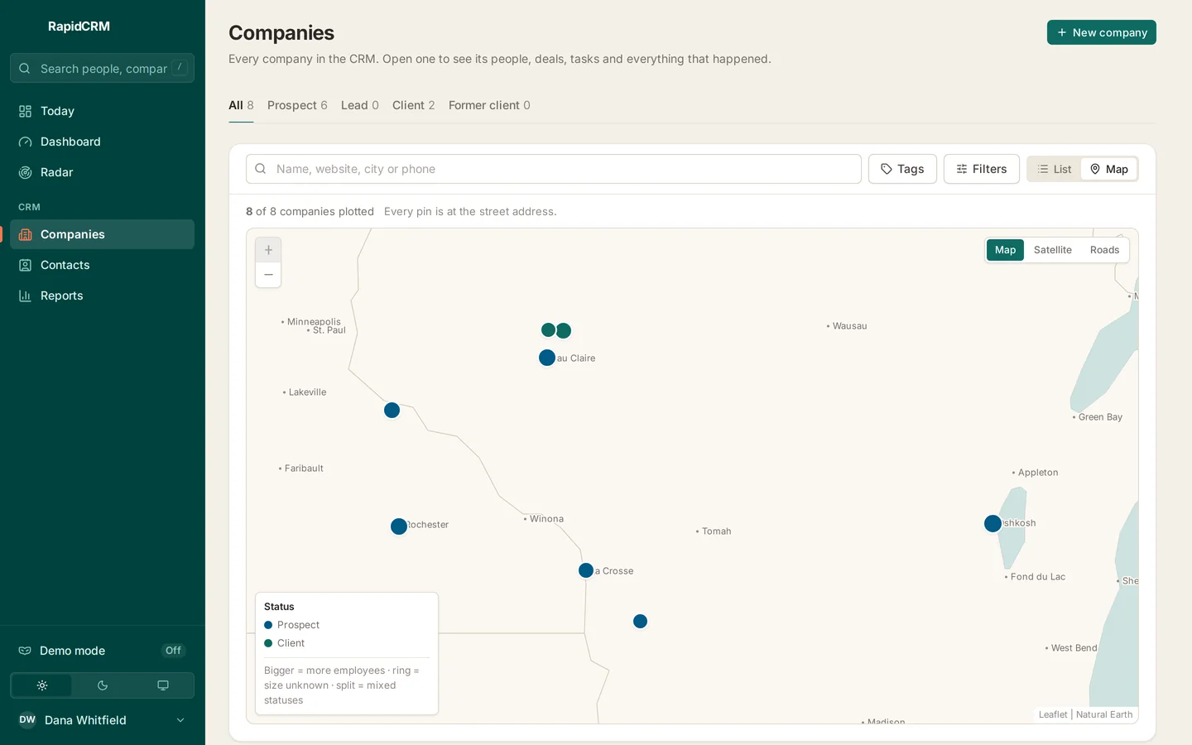The width and height of the screenshot is (1192, 745).
Task: Select the Map base layer option
Action: 1005,250
